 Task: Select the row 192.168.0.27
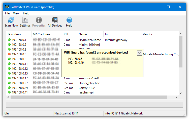pyautogui.click(x=92, y=83)
